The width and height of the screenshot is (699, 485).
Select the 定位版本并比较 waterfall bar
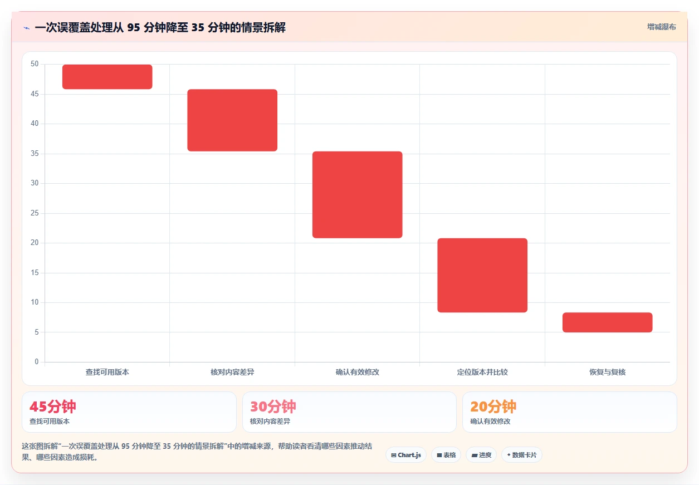482,275
